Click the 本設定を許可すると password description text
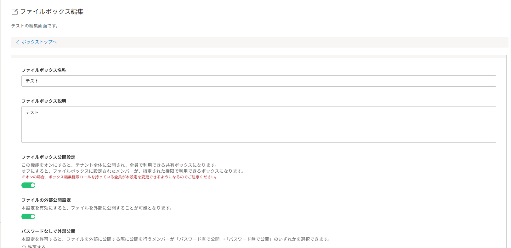511x248 pixels. [176, 239]
